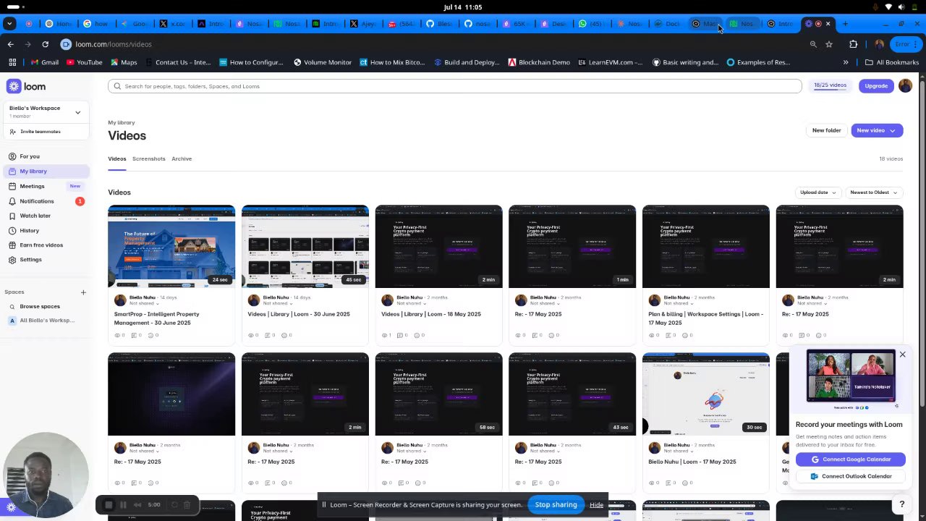Open the All Bookmarks folder

coord(891,62)
